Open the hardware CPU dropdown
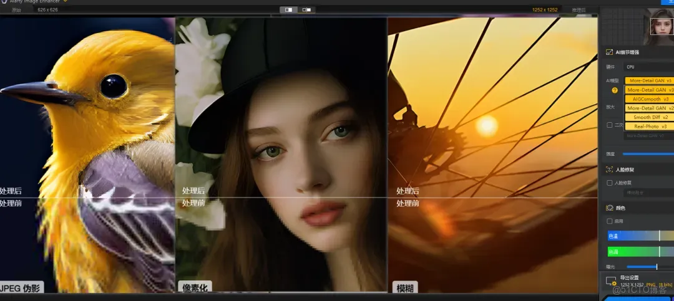This screenshot has width=674, height=301. click(x=648, y=67)
